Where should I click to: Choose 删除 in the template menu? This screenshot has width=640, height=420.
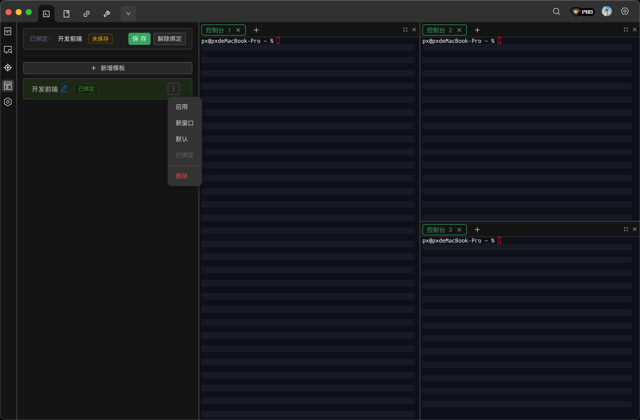pyautogui.click(x=182, y=176)
